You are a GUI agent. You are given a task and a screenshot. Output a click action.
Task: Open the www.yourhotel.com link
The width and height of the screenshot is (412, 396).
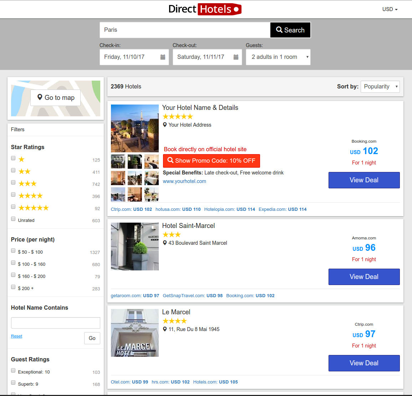pyautogui.click(x=184, y=181)
